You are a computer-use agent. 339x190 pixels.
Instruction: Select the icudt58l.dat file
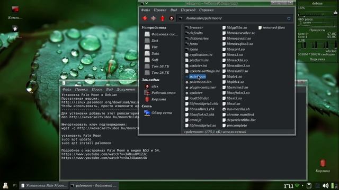point(197,98)
